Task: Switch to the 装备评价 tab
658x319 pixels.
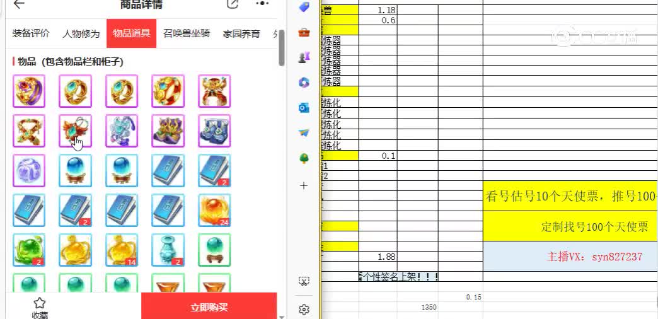Action: click(31, 33)
